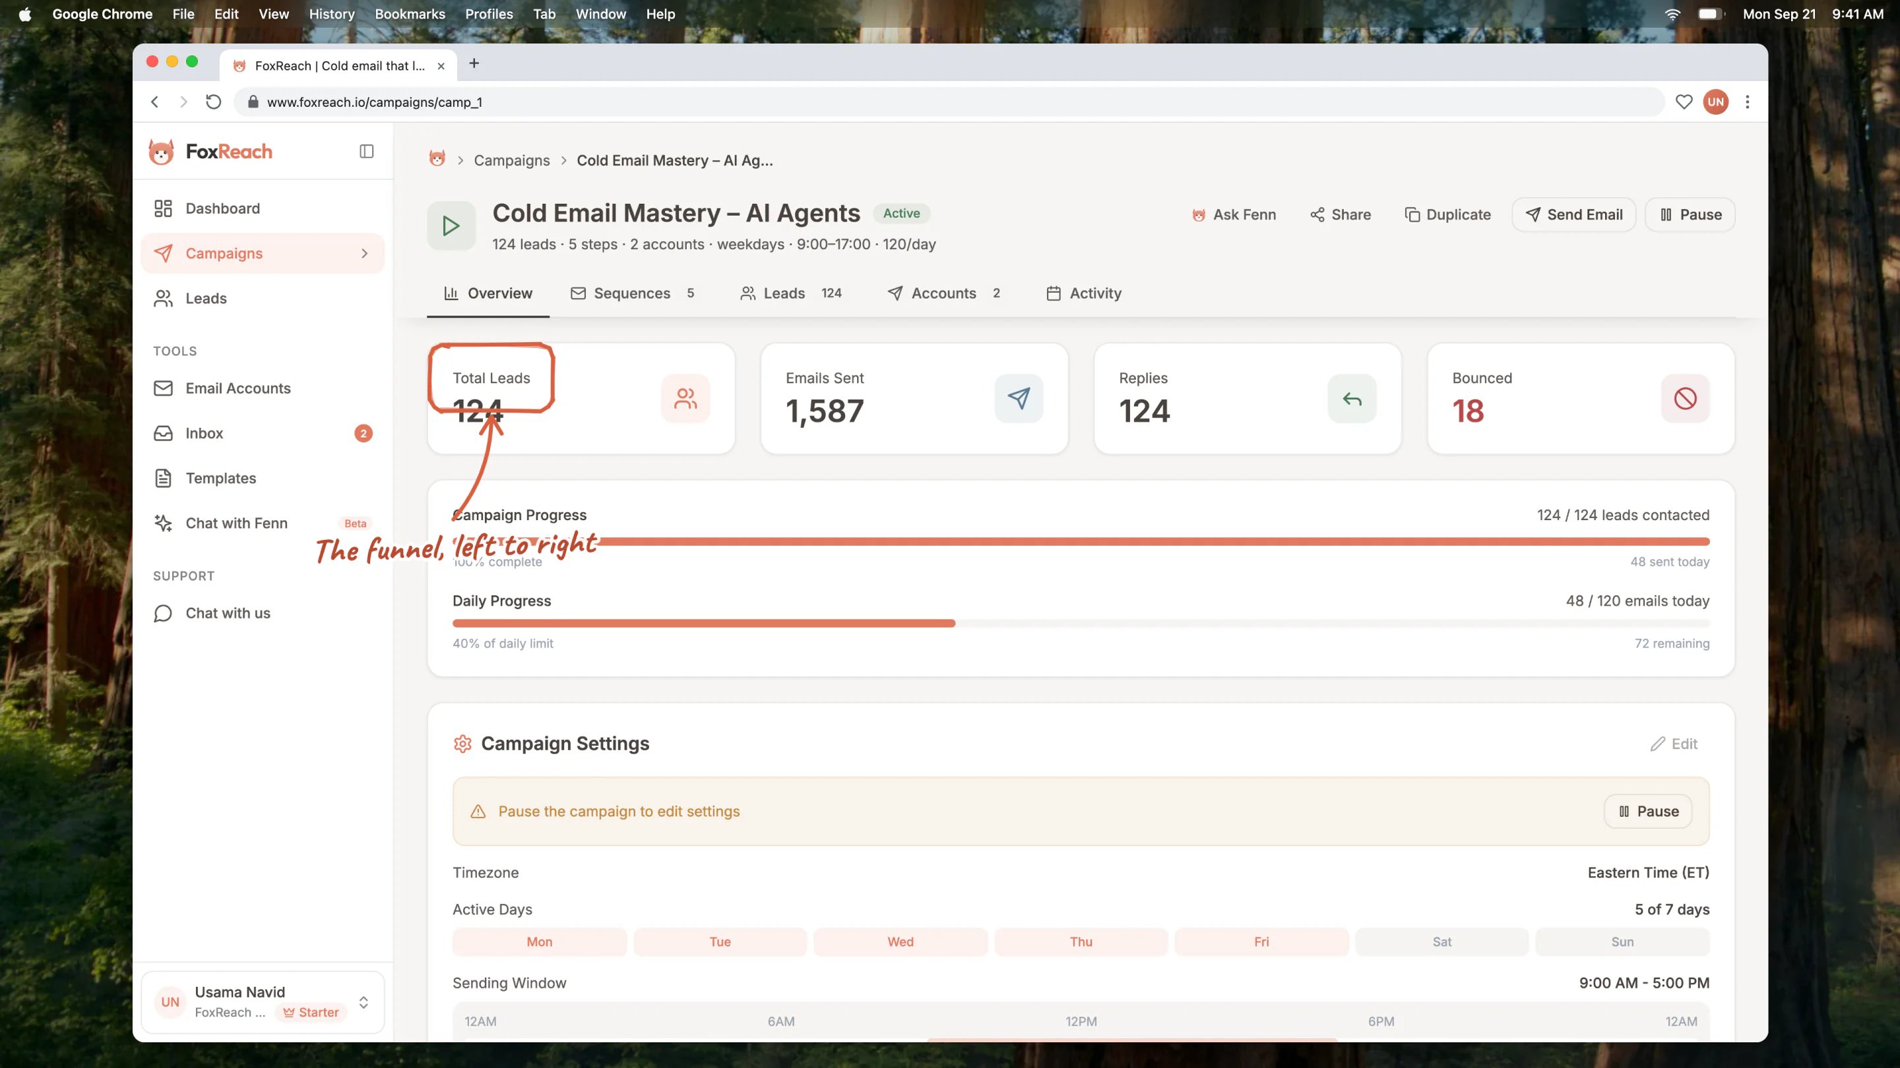Toggle Sun active day

click(1622, 942)
